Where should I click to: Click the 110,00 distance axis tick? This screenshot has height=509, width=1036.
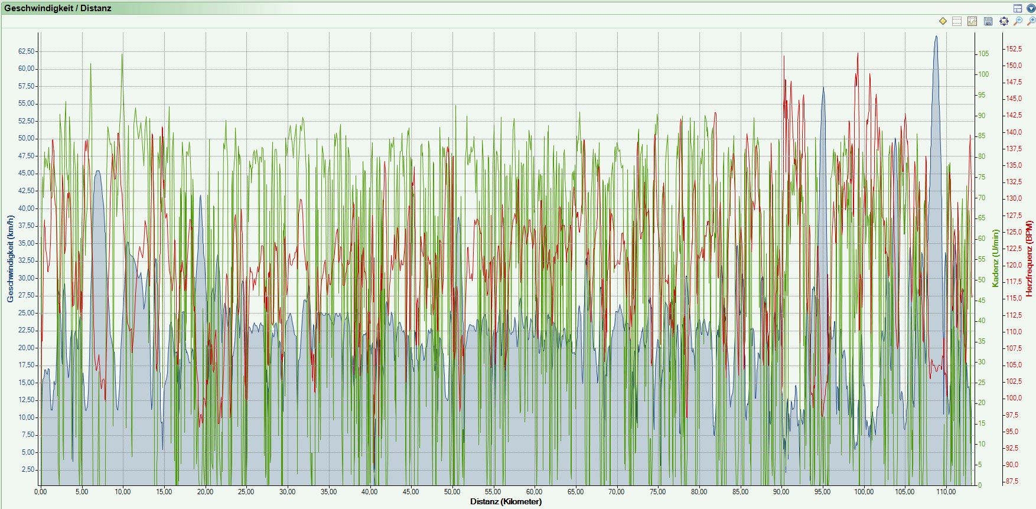(946, 492)
